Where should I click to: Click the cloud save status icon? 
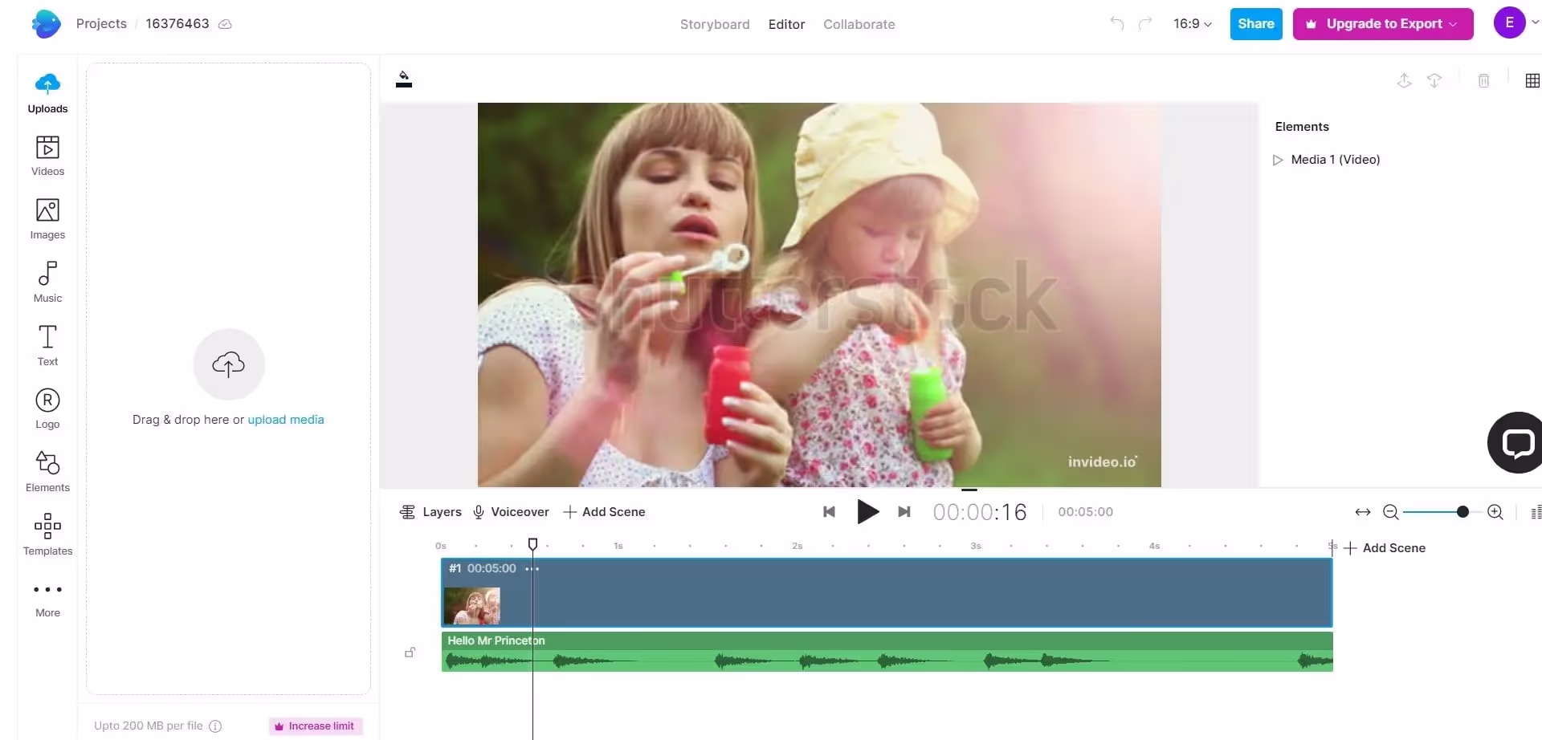coord(226,24)
